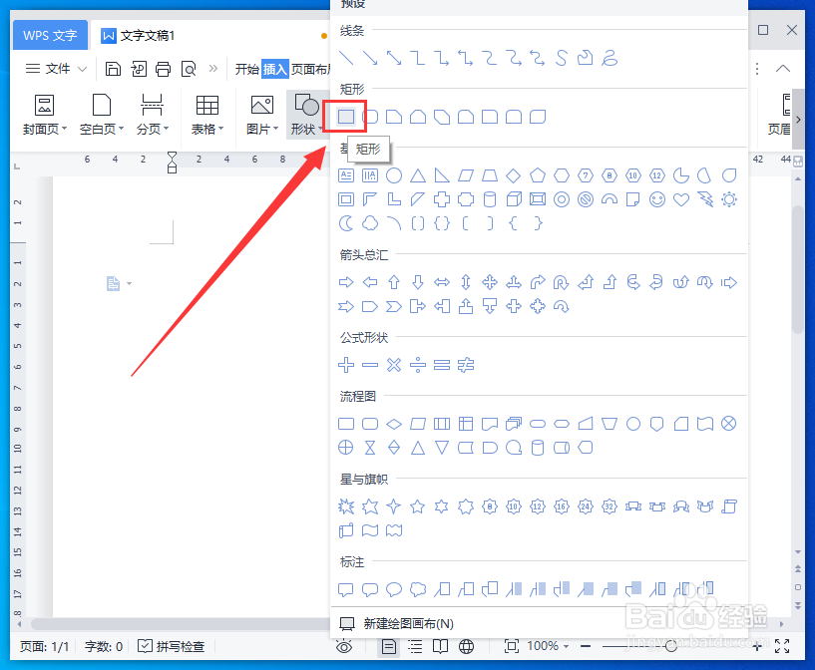This screenshot has width=815, height=670.
Task: Pick the flowchart decision diamond shape
Action: (x=394, y=424)
